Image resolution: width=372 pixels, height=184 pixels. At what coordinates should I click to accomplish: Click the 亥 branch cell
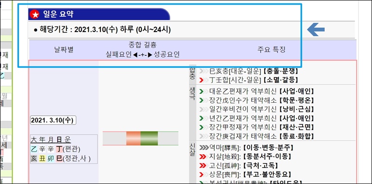coord(33,158)
